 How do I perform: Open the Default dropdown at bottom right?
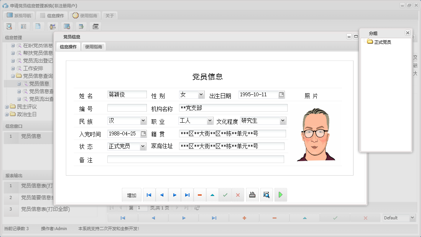(399, 217)
